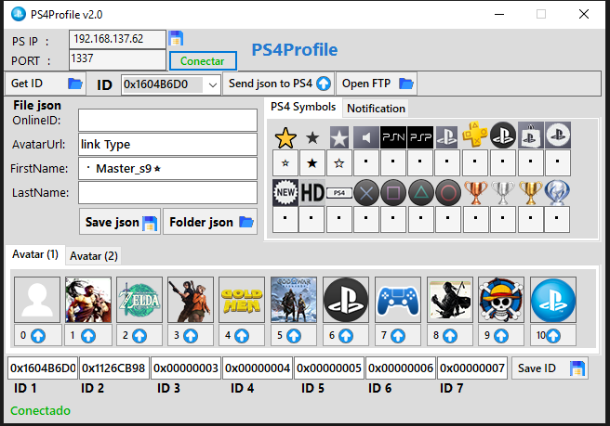
Task: Click the OnlineID text field
Action: pyautogui.click(x=167, y=120)
